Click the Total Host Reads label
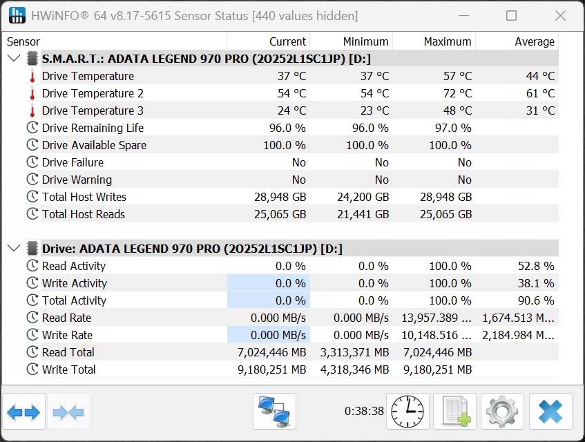 click(83, 214)
